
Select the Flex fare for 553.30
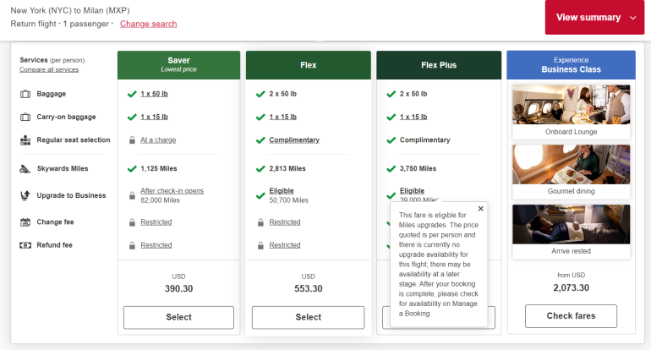tap(308, 317)
